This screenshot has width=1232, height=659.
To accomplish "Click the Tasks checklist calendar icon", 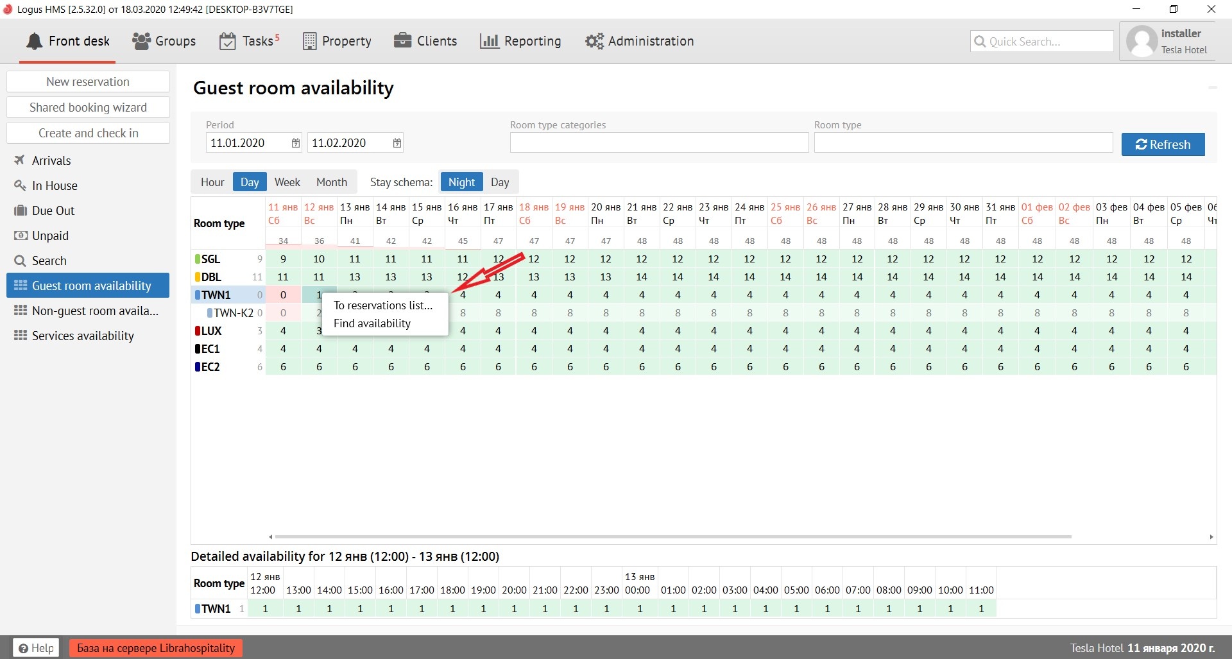I will coord(227,41).
